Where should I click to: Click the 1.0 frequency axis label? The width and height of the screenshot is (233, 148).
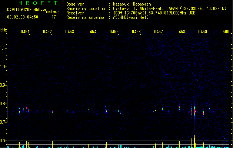[x=3, y=67]
